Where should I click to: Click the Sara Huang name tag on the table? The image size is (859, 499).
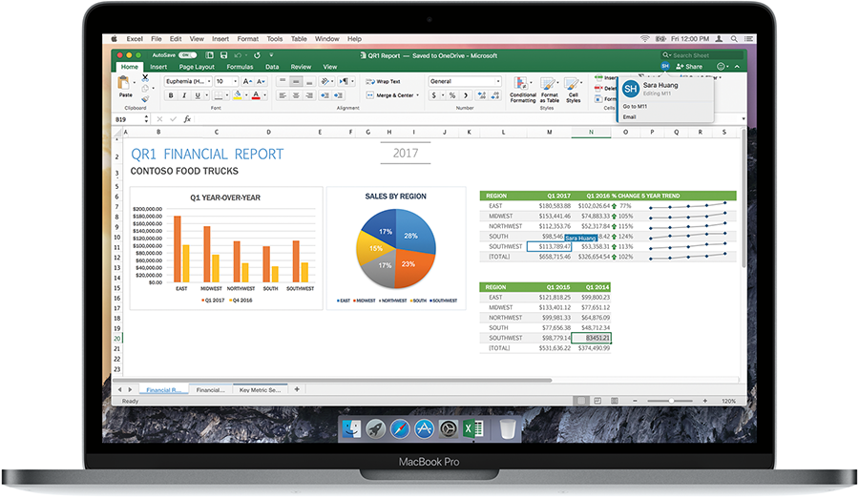[580, 238]
